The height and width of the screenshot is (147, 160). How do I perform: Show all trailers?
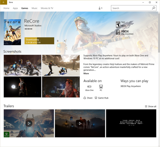coord(151,107)
